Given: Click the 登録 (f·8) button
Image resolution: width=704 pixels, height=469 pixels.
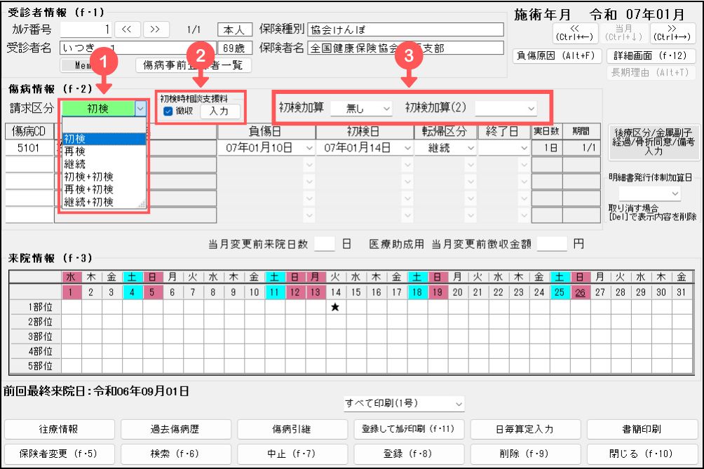Looking at the screenshot, I should pos(410,452).
